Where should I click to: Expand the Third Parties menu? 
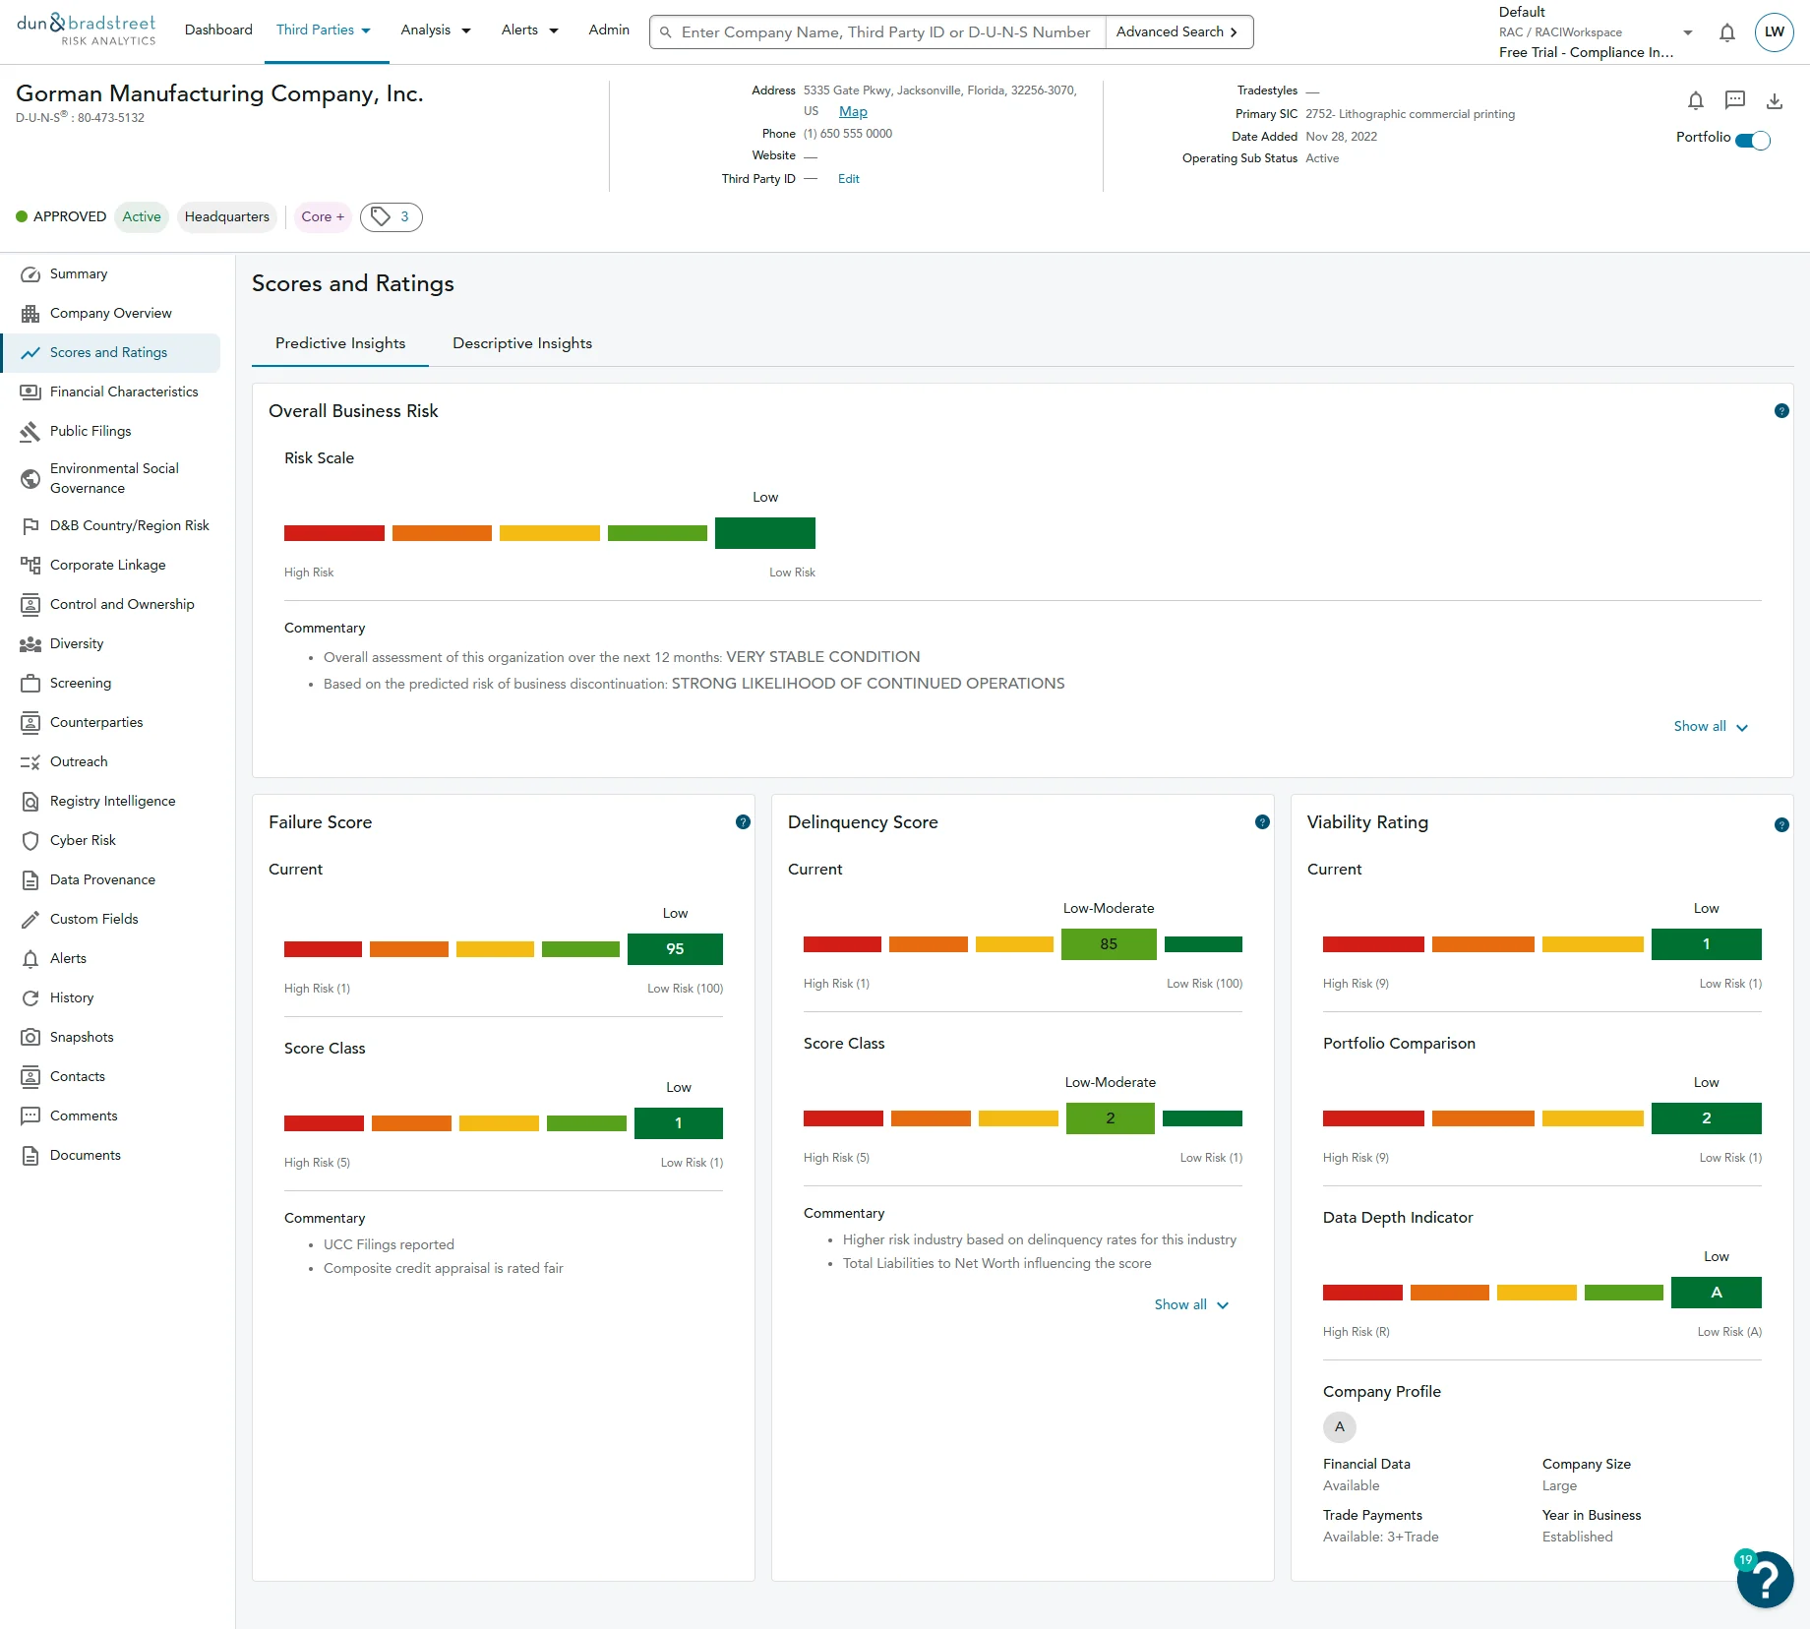tap(324, 30)
